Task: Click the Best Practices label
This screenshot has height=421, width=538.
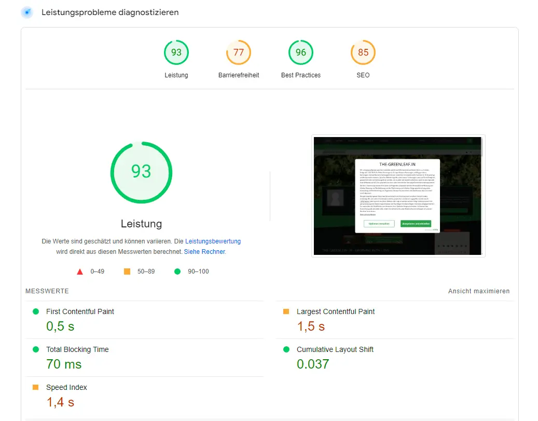Action: [x=301, y=75]
